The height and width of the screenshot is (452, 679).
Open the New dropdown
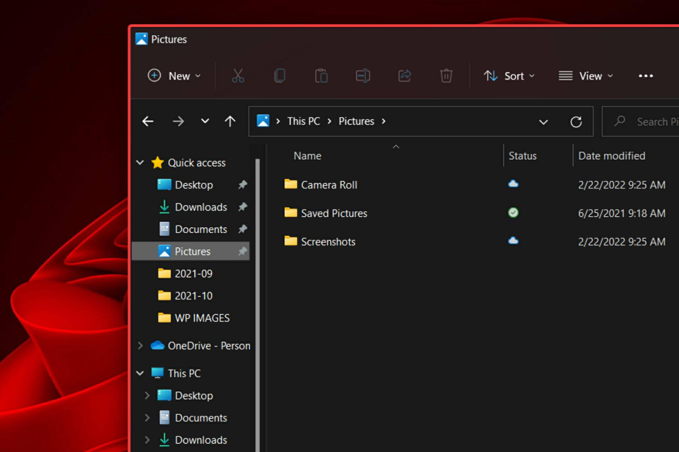click(x=175, y=76)
